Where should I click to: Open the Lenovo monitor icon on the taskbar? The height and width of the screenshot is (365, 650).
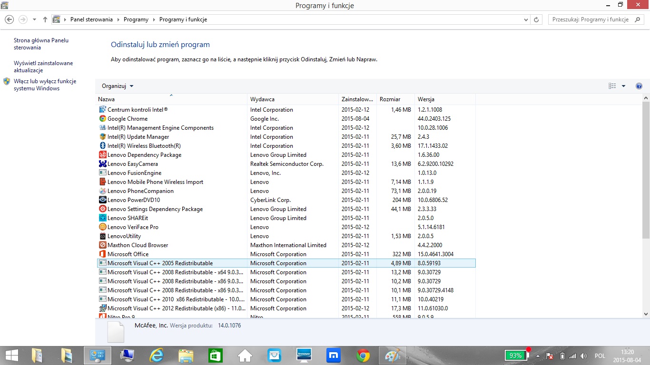304,355
